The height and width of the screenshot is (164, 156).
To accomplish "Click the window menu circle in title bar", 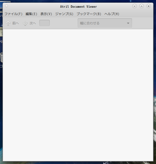I will coord(7,6).
